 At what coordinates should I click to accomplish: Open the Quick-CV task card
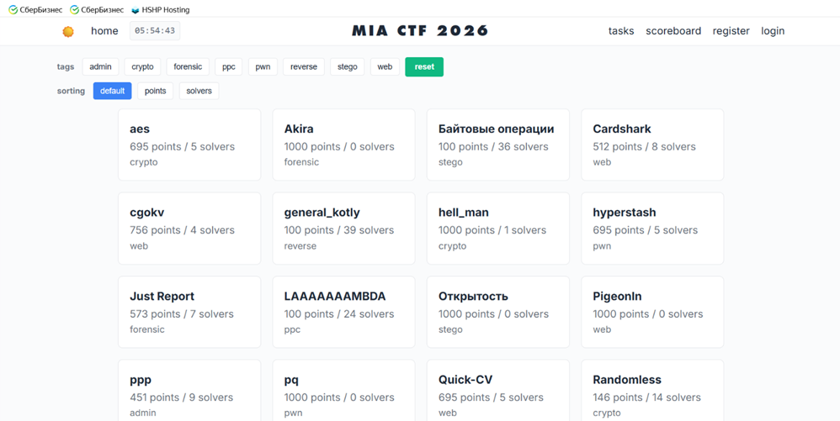coord(498,391)
